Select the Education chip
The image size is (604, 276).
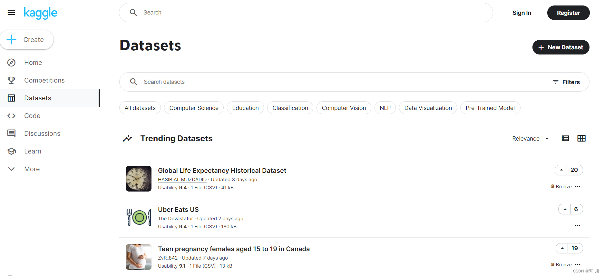coord(245,108)
